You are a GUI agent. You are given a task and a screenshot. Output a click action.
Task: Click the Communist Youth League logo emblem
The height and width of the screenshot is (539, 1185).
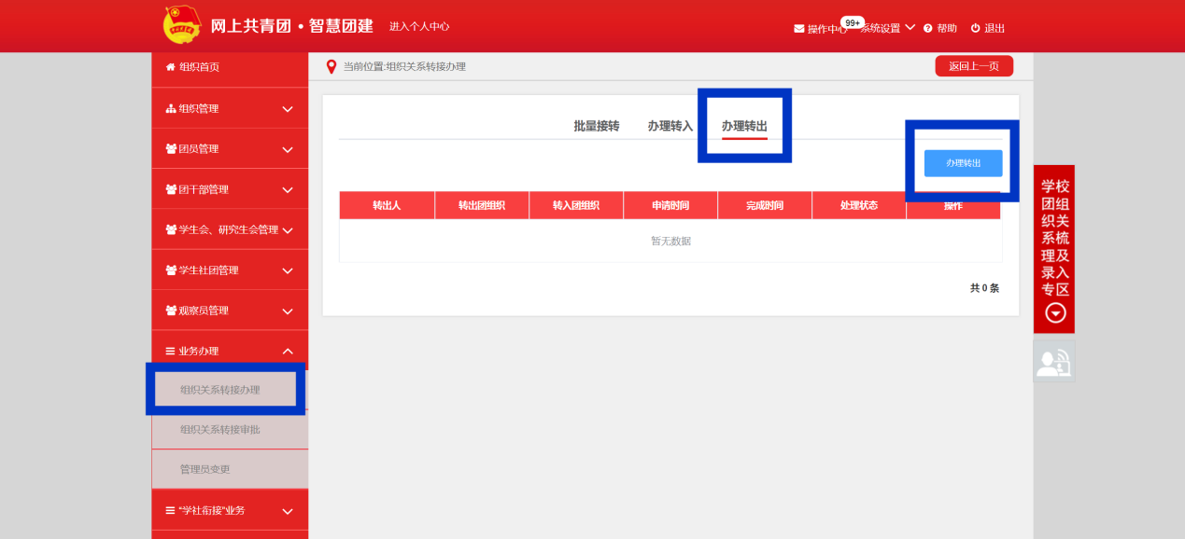(182, 25)
